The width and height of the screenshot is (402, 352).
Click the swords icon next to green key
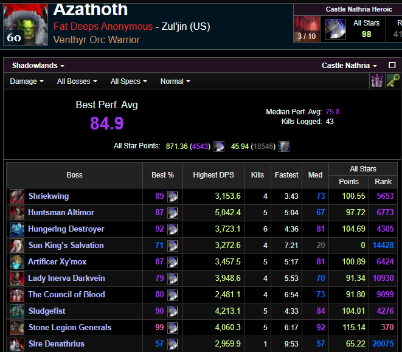click(x=378, y=81)
